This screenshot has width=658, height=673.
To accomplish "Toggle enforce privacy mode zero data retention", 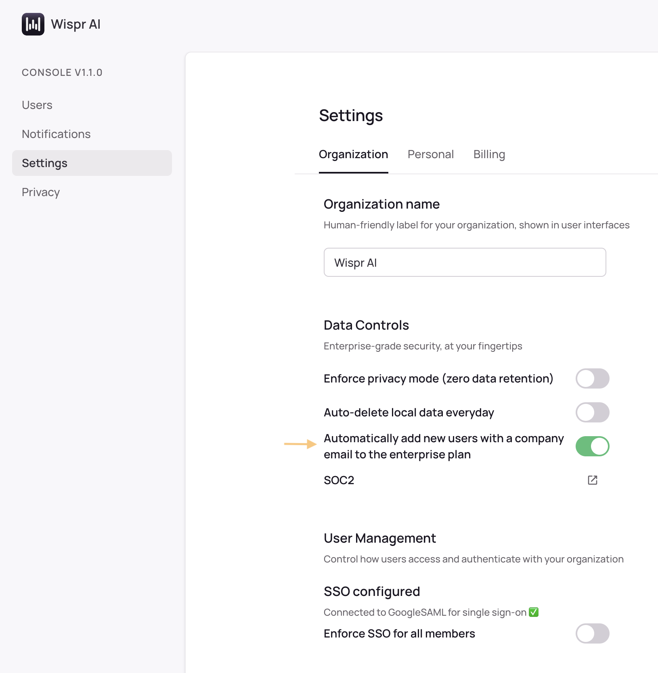I will 592,378.
